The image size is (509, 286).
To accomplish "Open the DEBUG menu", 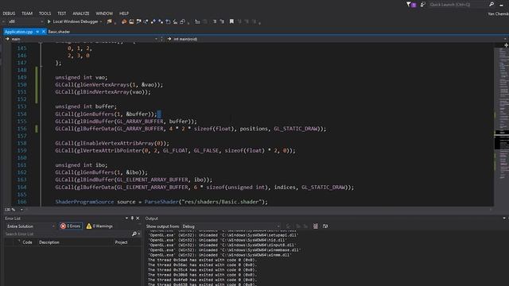I will click(9, 14).
